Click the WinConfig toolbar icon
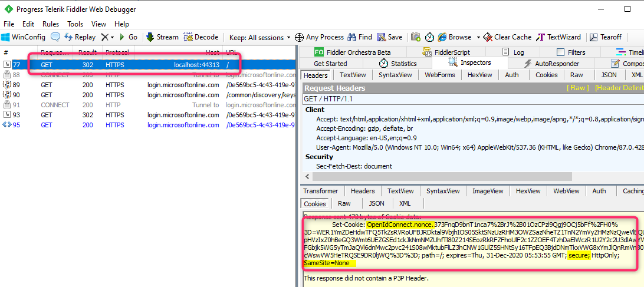 pos(23,37)
